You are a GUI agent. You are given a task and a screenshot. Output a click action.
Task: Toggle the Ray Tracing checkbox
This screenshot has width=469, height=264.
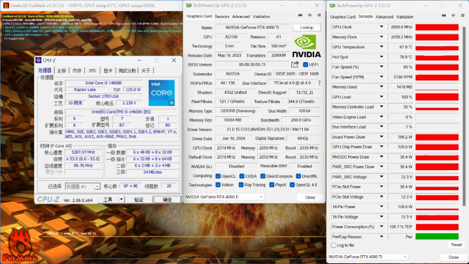pos(241,185)
